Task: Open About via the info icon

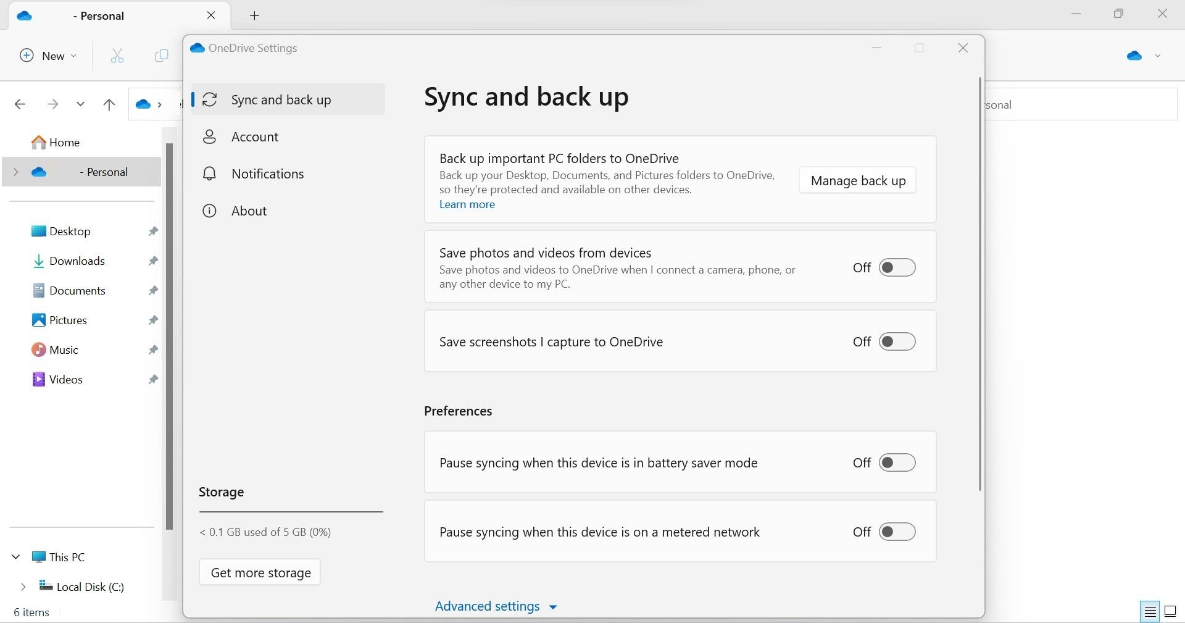Action: click(x=210, y=211)
